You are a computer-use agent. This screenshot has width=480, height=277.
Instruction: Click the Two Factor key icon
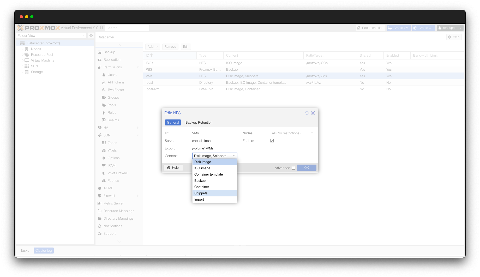coord(104,90)
